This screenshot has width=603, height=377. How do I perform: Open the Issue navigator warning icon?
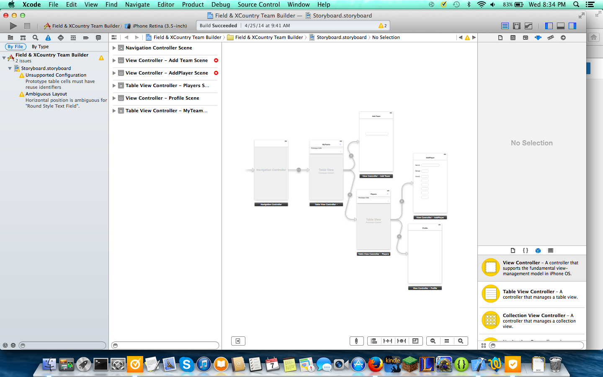[48, 38]
